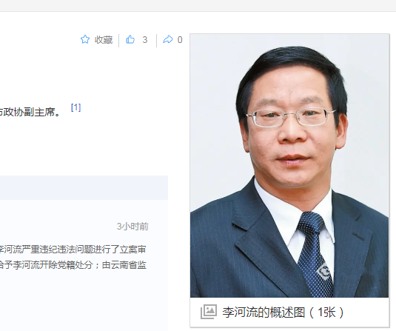Image resolution: width=396 pixels, height=331 pixels.
Task: Click the blue dotted tie in the photo
Action: pos(315,254)
